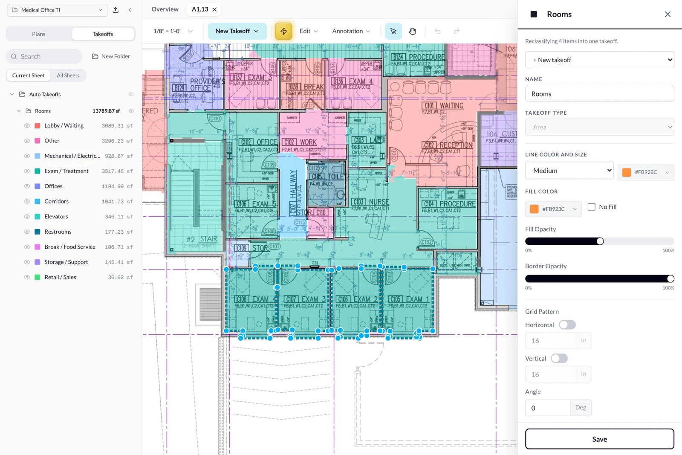The image size is (682, 455).
Task: Open the + New takeoff select box
Action: [599, 60]
